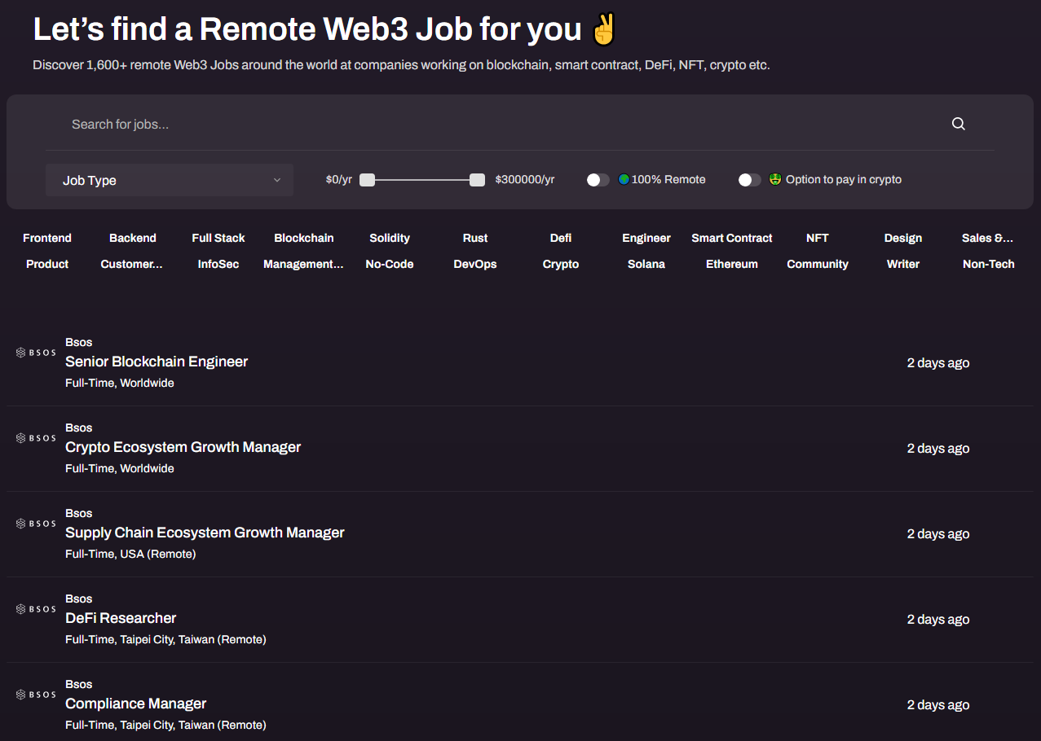Open the Supply Chain Ecosystem Growth Manager job
Image resolution: width=1041 pixels, height=741 pixels.
(205, 533)
